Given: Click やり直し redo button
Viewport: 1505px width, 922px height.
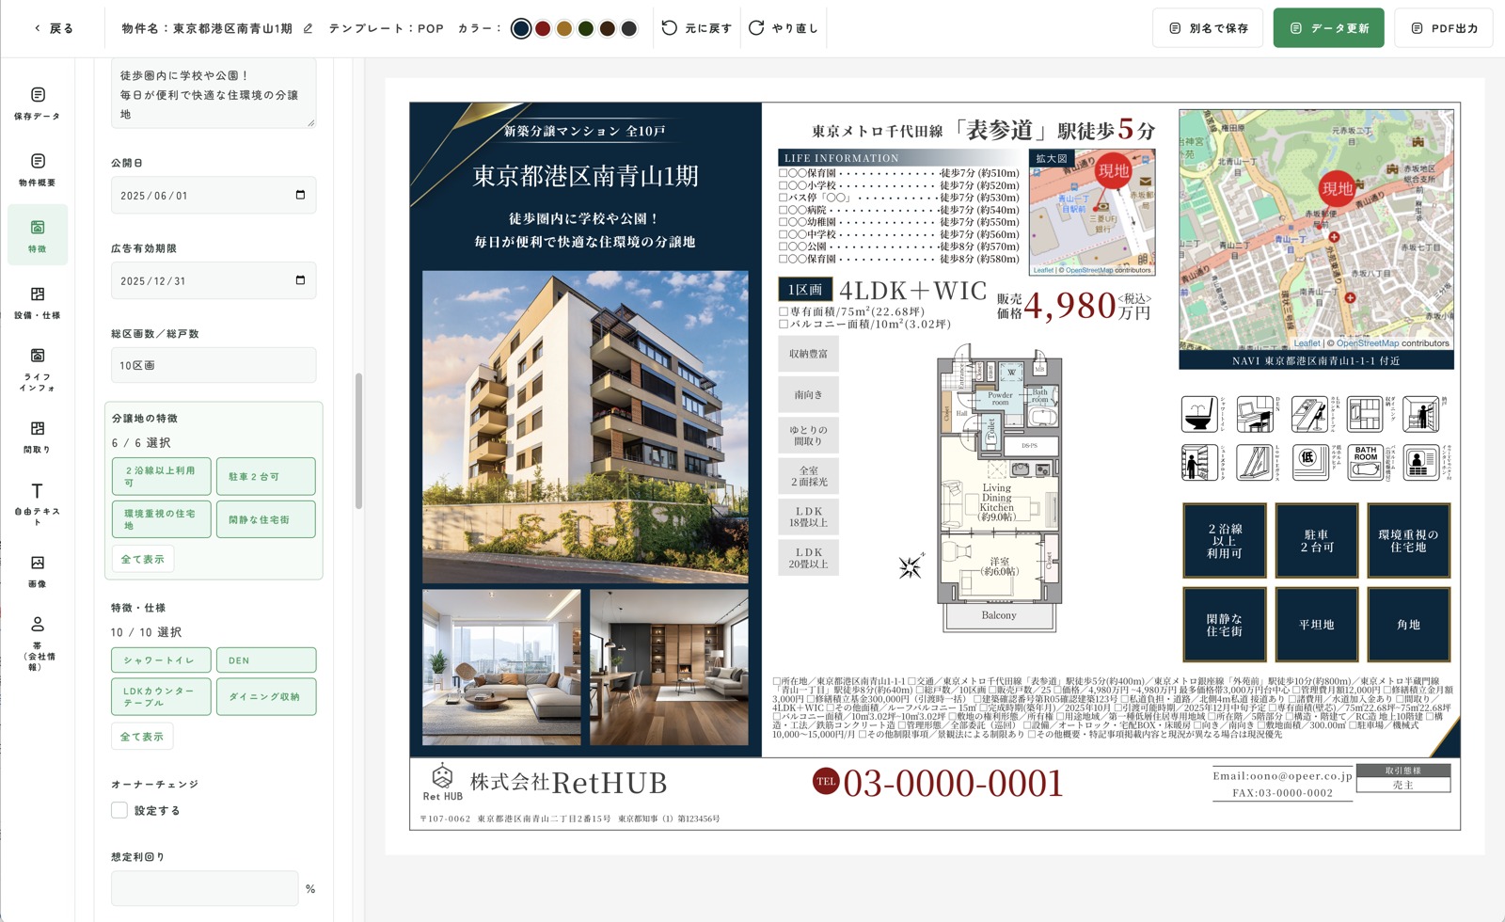Looking at the screenshot, I should click(x=783, y=28).
